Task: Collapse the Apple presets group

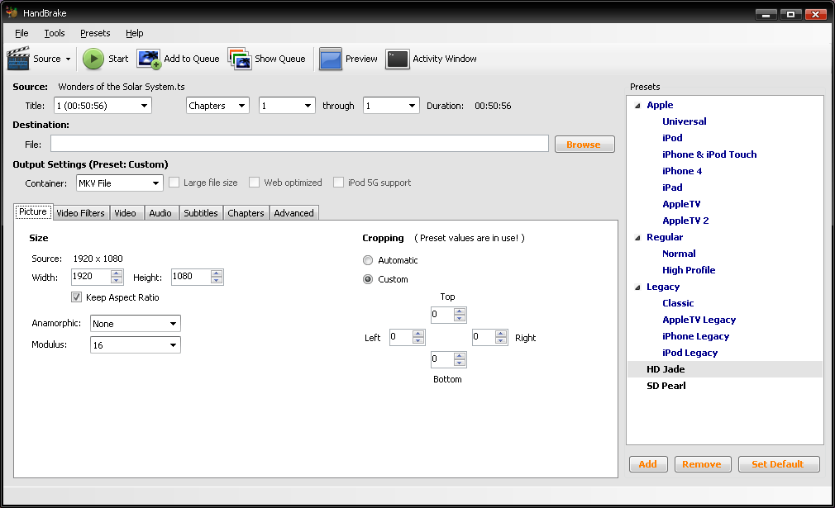Action: tap(637, 106)
